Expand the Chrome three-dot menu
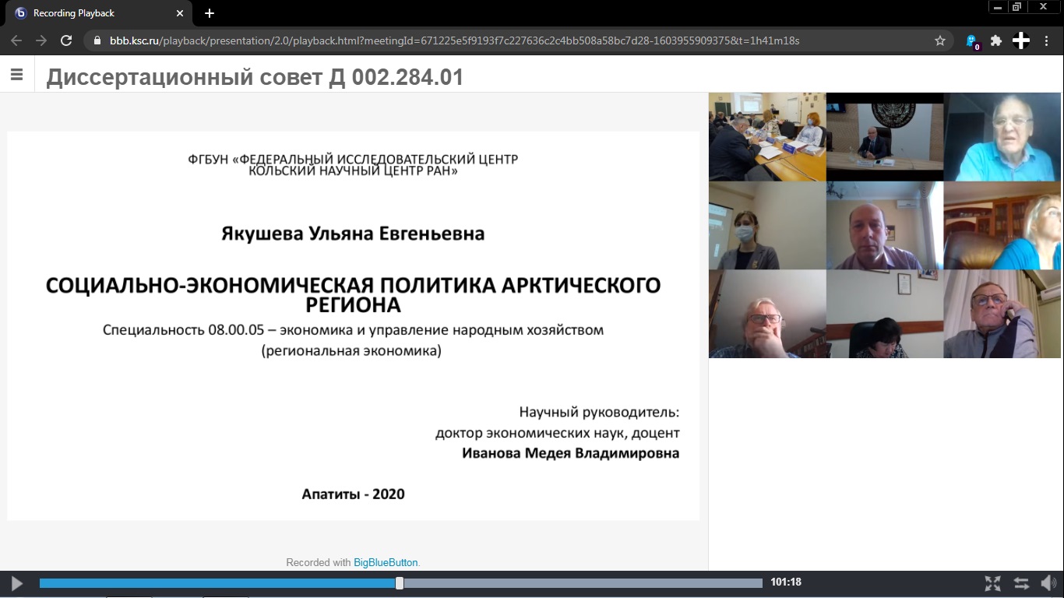1064x598 pixels. pos(1046,40)
